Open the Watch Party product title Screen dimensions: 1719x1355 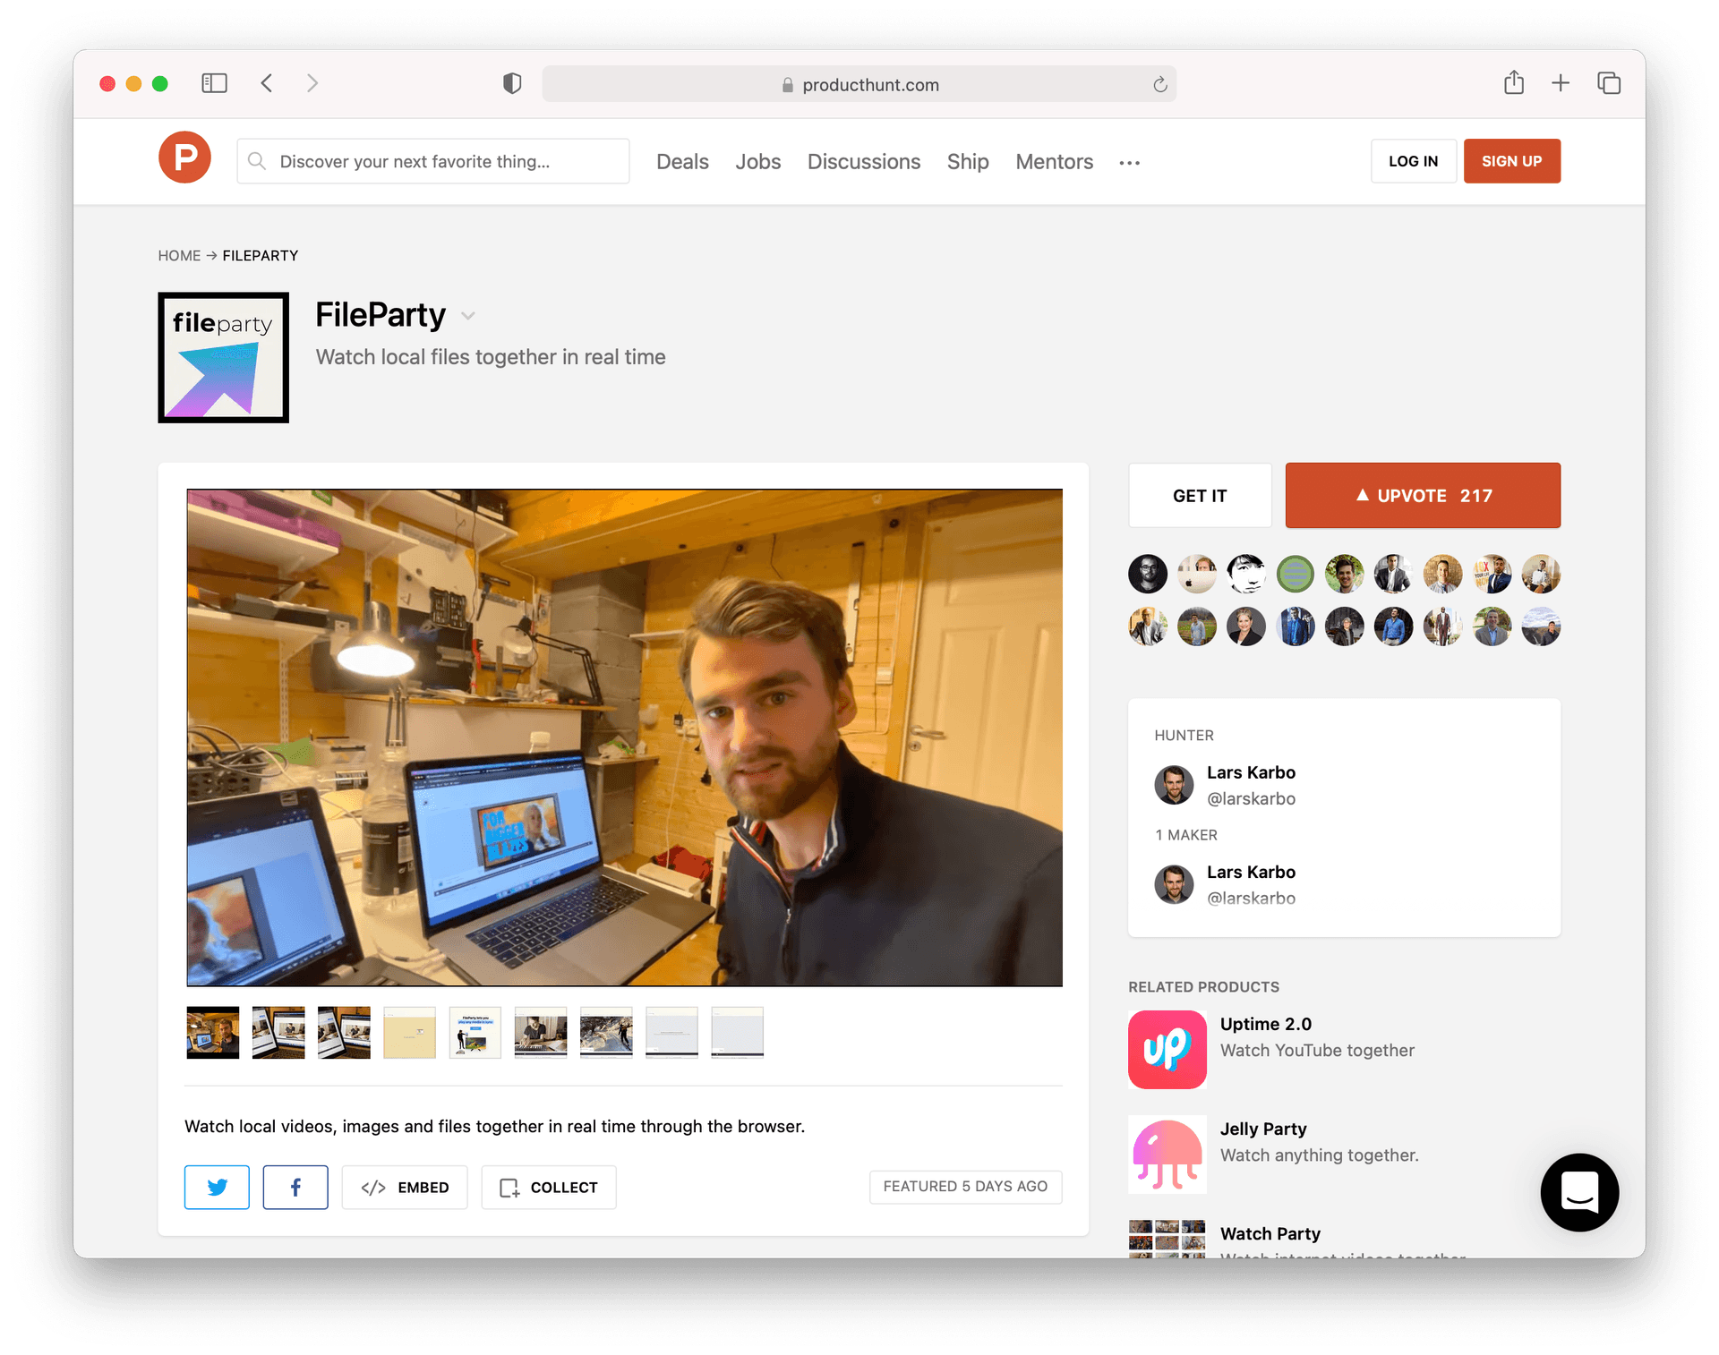click(1270, 1233)
